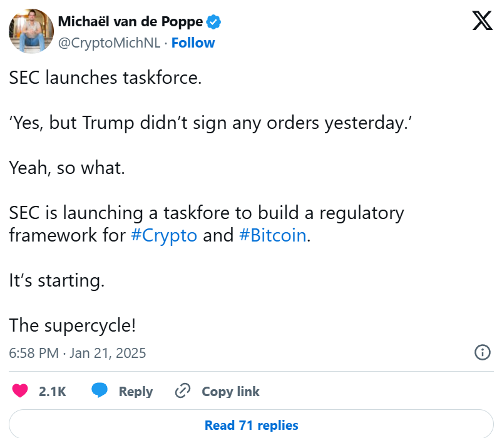Viewport: 502px width, 438px height.
Task: Click the 'SEC launches taskforce.' tweet text
Action: [x=105, y=78]
